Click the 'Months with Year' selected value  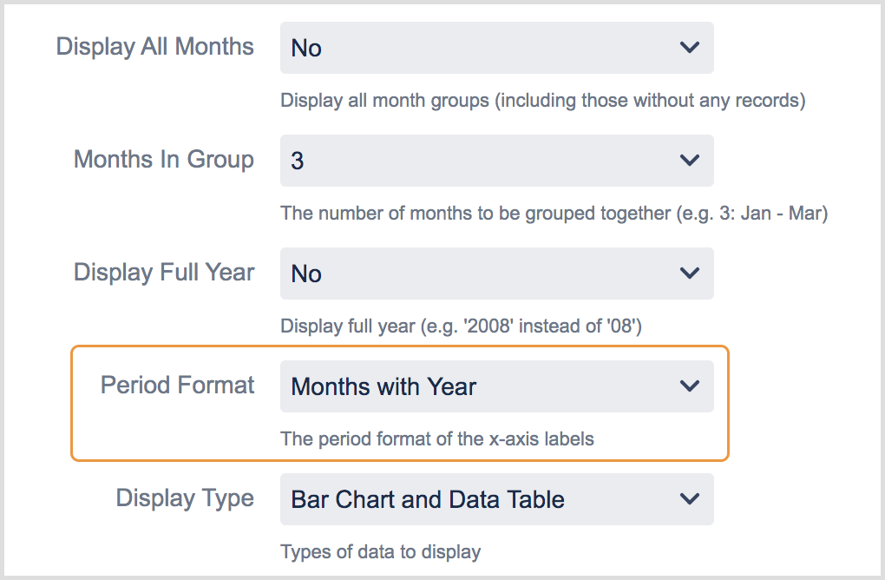383,386
